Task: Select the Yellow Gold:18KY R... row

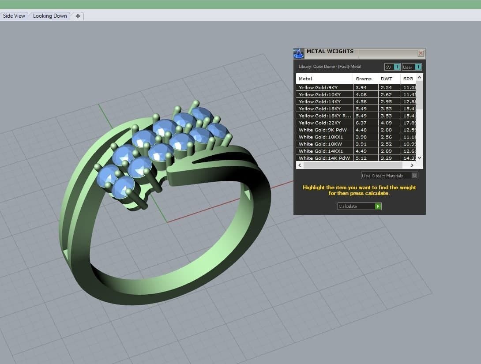Action: tap(356, 116)
